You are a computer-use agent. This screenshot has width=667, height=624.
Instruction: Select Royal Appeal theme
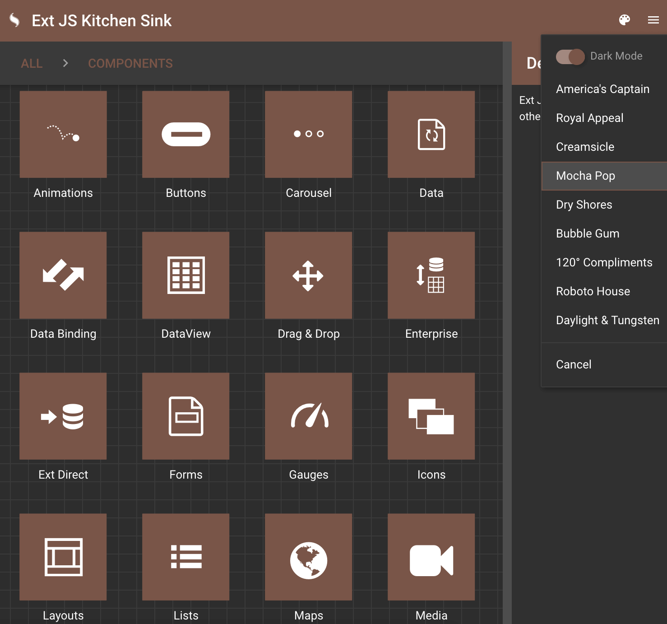coord(604,118)
